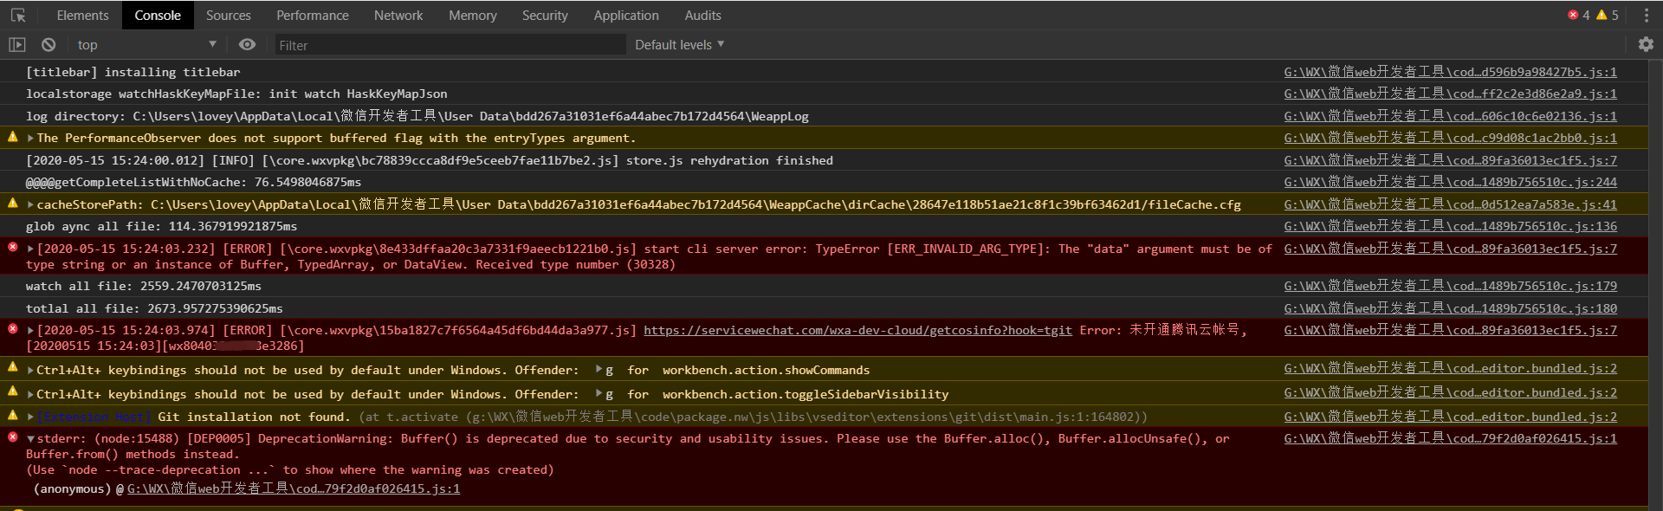
Task: Expand the cacheStorePath warning message
Action: 31,205
